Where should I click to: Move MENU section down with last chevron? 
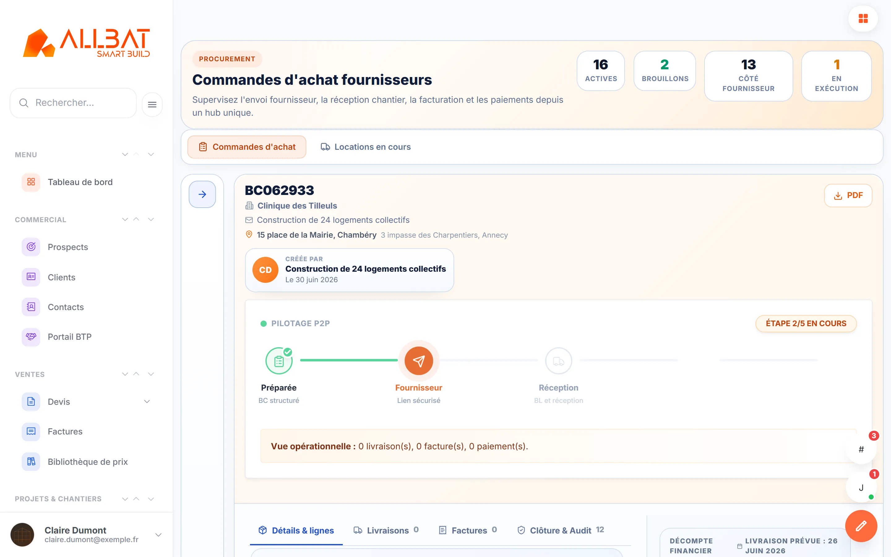pyautogui.click(x=151, y=154)
